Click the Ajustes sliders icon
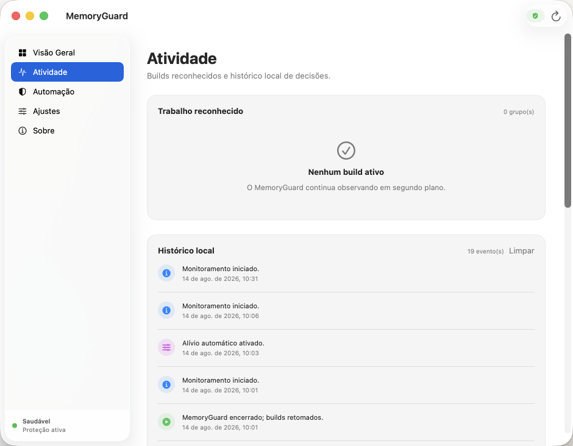The image size is (573, 446). [x=23, y=111]
